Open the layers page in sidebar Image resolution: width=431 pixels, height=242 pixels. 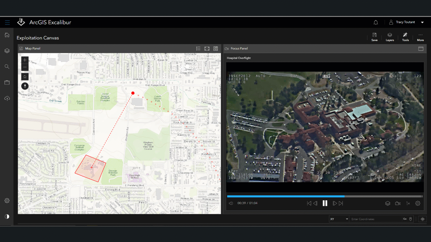[x=7, y=51]
